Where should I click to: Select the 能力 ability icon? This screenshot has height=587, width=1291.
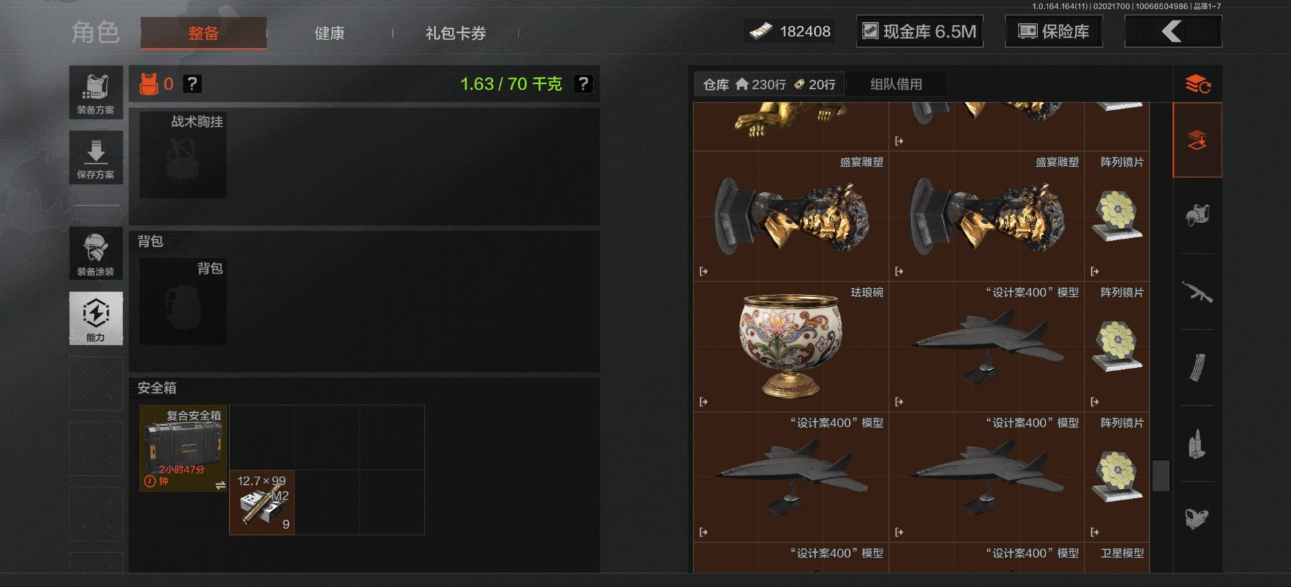[95, 318]
